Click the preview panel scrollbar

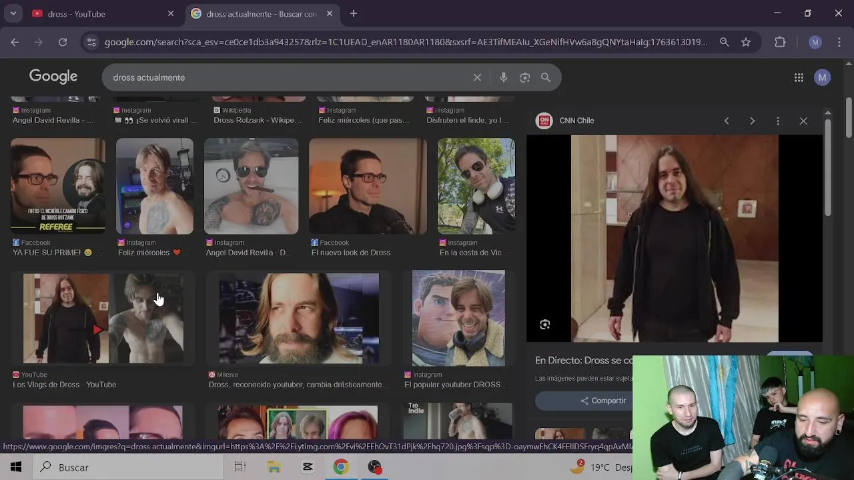[828, 167]
